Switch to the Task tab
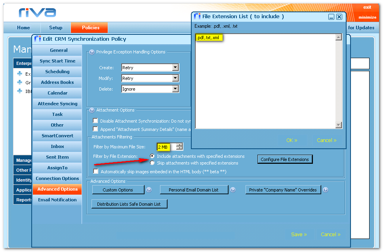 [57, 114]
